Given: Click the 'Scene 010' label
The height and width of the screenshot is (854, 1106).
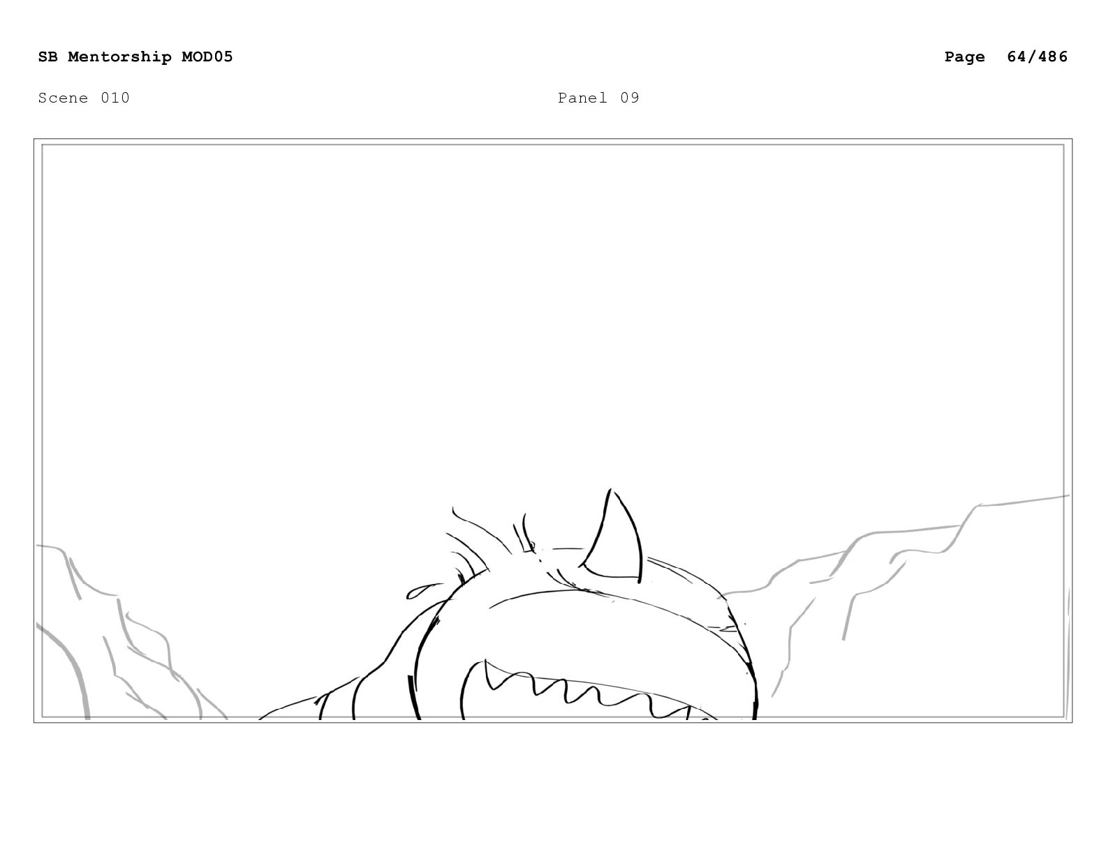Looking at the screenshot, I should [x=84, y=98].
